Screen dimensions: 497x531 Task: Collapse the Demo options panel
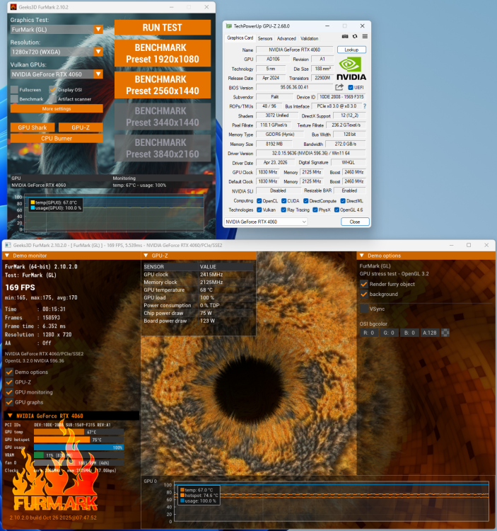click(362, 256)
